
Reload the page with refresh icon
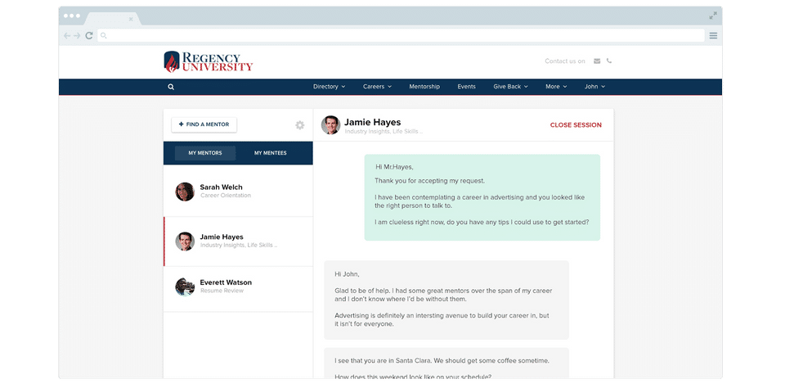pyautogui.click(x=89, y=35)
